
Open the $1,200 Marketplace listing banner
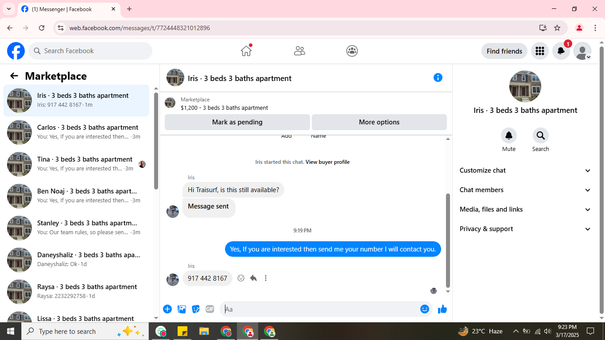tap(306, 104)
